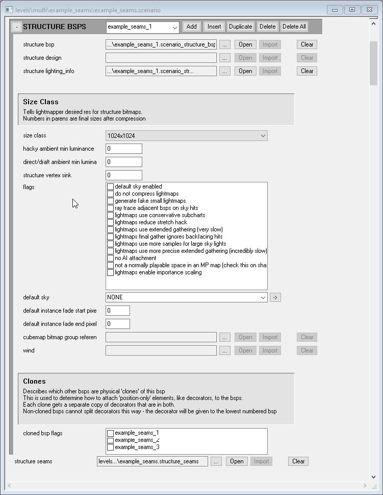Click the Delete All button
This screenshot has height=495, width=383.
coord(294,27)
